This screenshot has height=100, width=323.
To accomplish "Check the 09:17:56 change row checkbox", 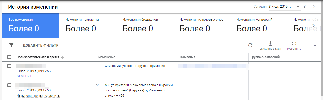I will click(x=9, y=66).
